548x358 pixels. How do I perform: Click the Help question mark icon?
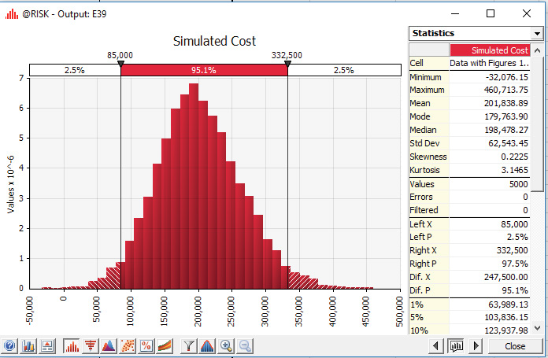tap(10, 346)
